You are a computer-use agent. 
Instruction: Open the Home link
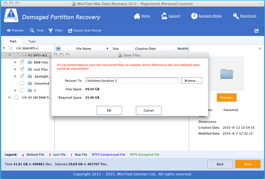(146, 16)
